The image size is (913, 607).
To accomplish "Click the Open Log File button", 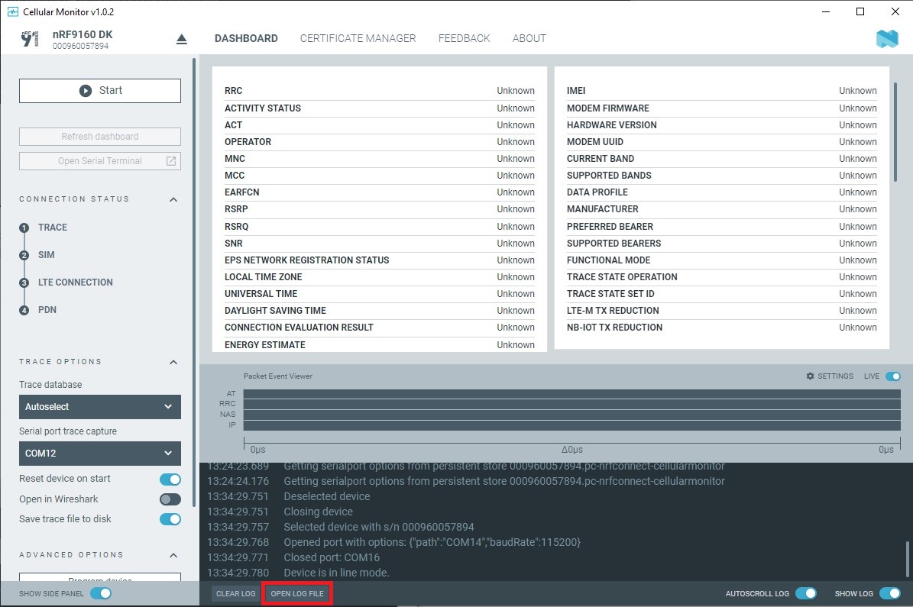I will pyautogui.click(x=297, y=594).
